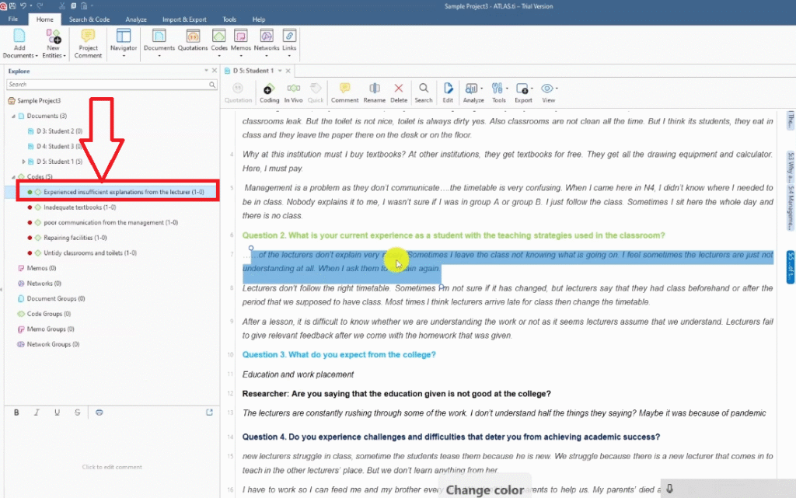Toggle italic formatting in comment editor
The width and height of the screenshot is (796, 498).
point(37,413)
